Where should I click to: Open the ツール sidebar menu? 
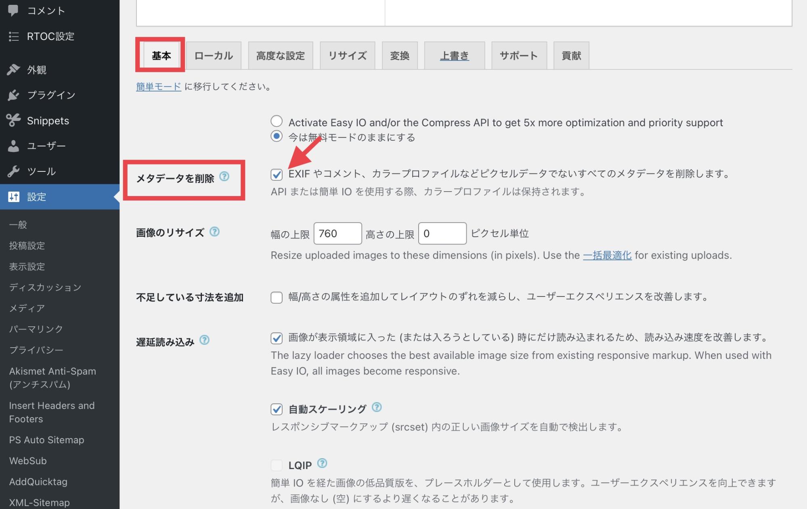coord(60,171)
